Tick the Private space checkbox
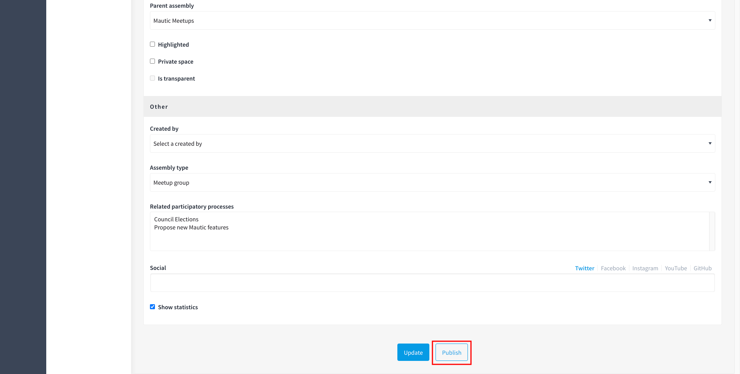 pyautogui.click(x=153, y=61)
